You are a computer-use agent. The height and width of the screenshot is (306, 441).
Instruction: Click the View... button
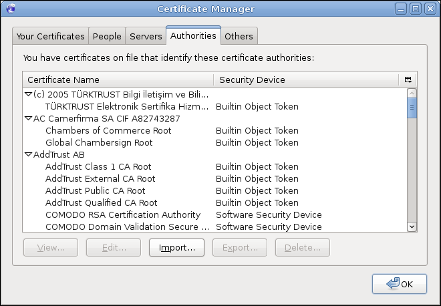point(51,247)
